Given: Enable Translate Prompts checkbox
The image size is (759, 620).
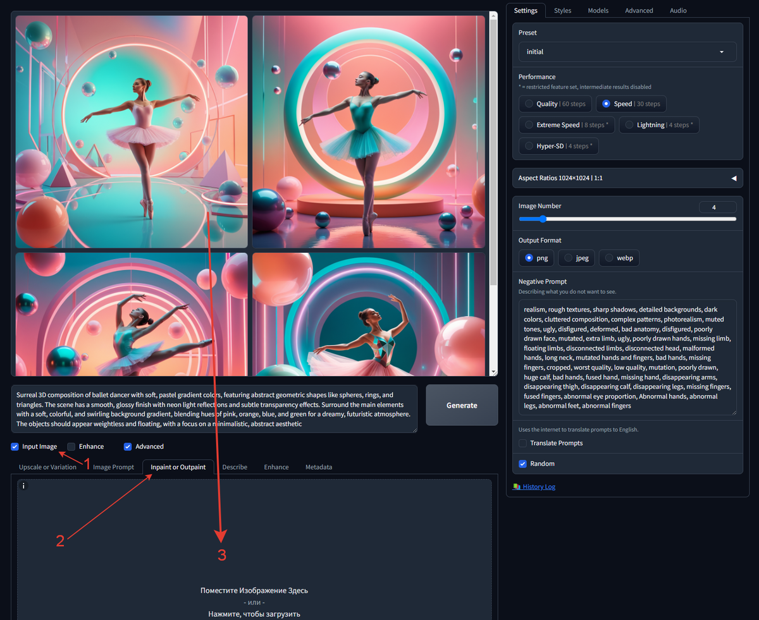Looking at the screenshot, I should tap(522, 443).
